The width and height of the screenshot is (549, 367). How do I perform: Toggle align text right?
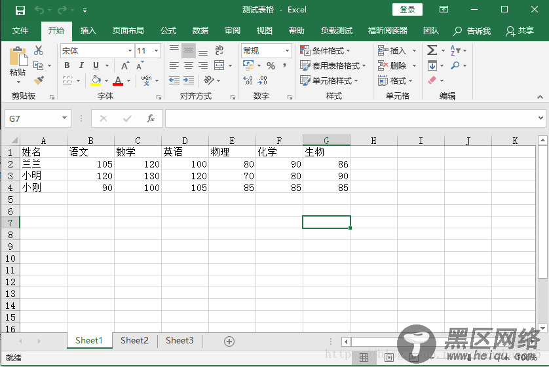[x=203, y=65]
